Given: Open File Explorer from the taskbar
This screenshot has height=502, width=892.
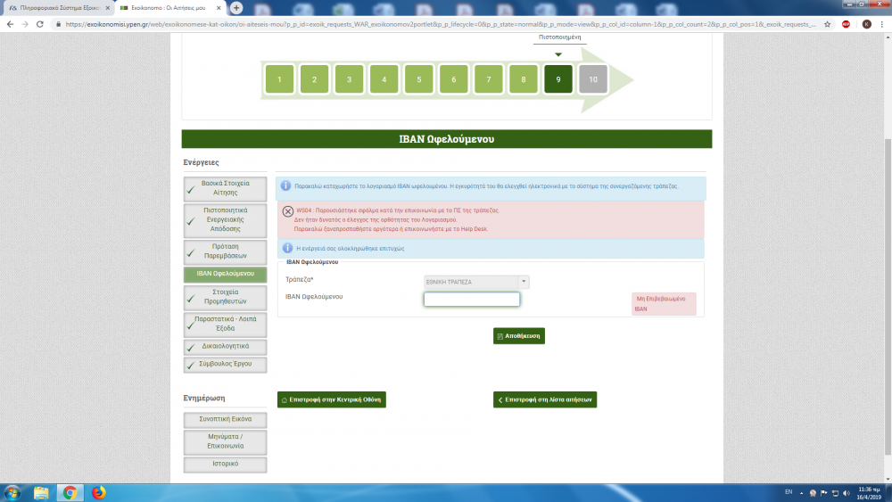Looking at the screenshot, I should 41,492.
